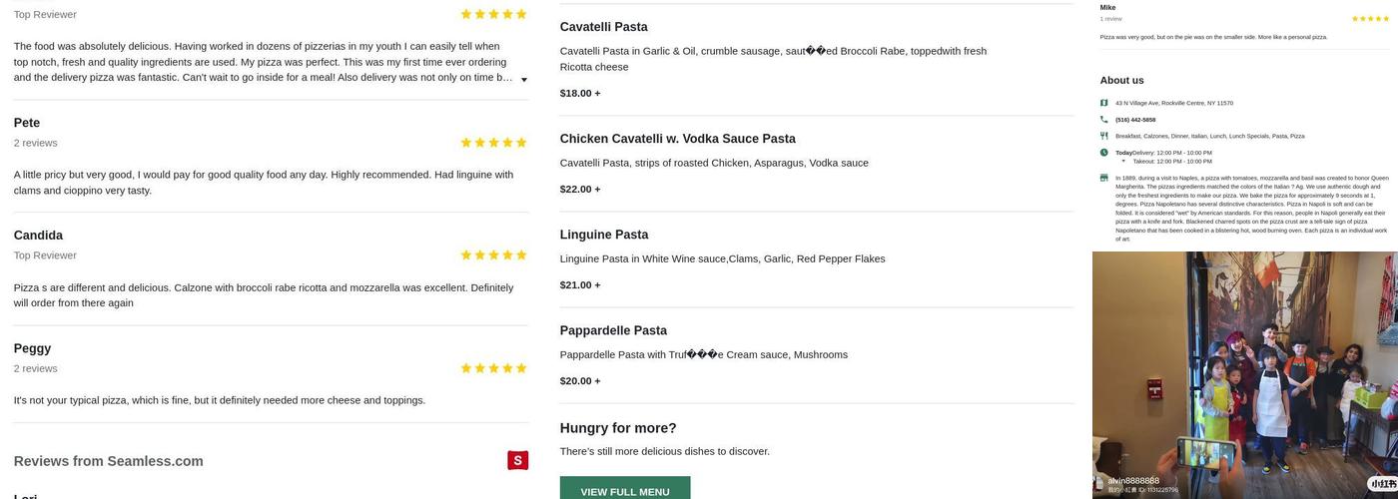Expand Cavatelli Pasta $18.00 + price options
Screen dimensions: 1398x499
click(x=580, y=93)
